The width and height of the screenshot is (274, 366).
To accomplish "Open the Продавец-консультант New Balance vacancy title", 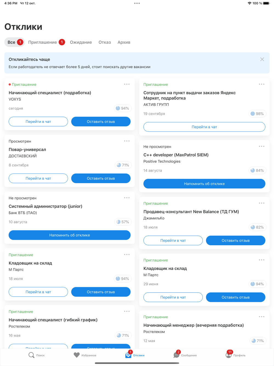I will tap(191, 212).
